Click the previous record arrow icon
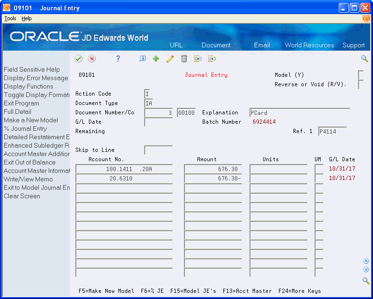Viewport: 373px width, 299px height. tap(198, 59)
